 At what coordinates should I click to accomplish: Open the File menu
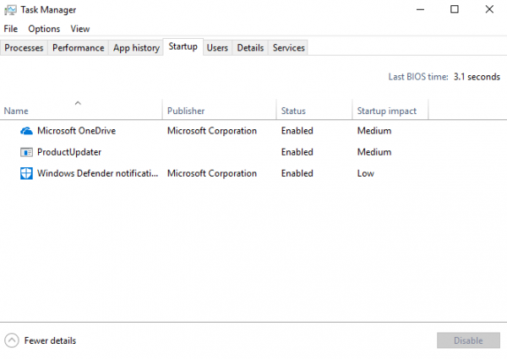click(10, 29)
